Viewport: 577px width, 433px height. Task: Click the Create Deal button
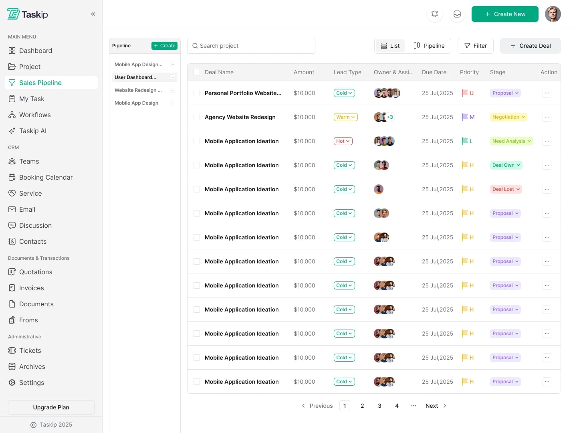point(530,46)
